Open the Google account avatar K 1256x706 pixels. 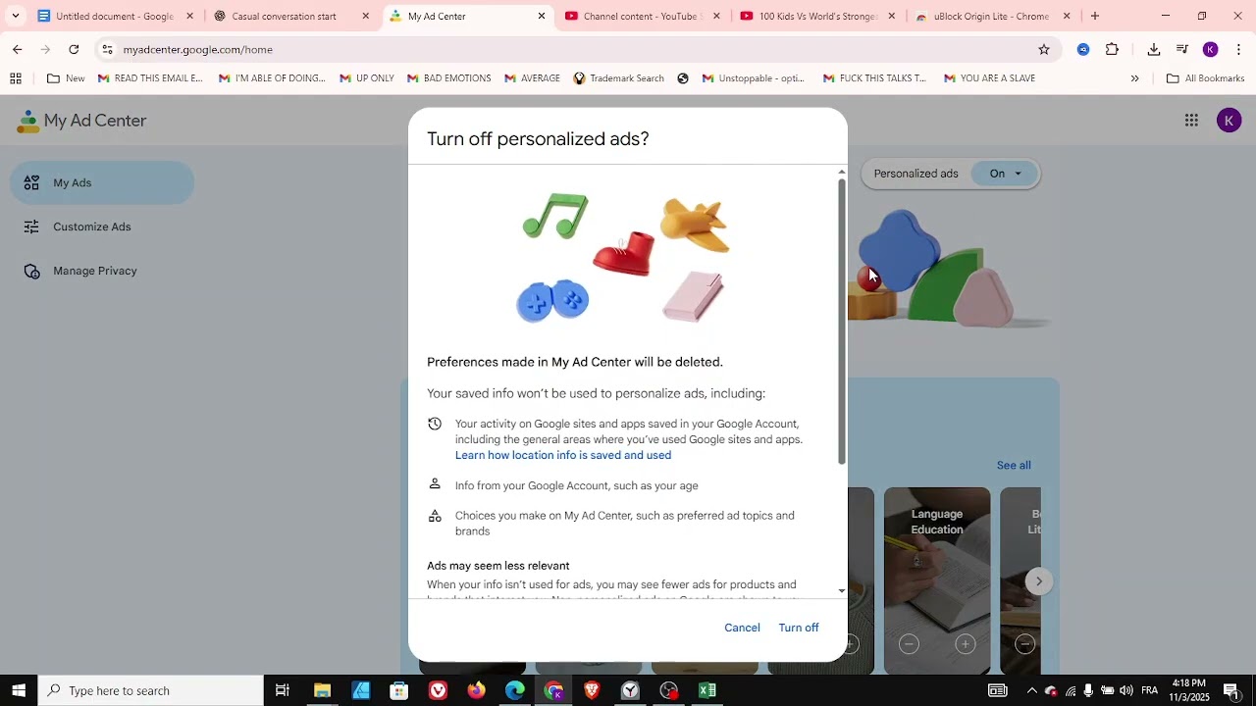tap(1229, 121)
